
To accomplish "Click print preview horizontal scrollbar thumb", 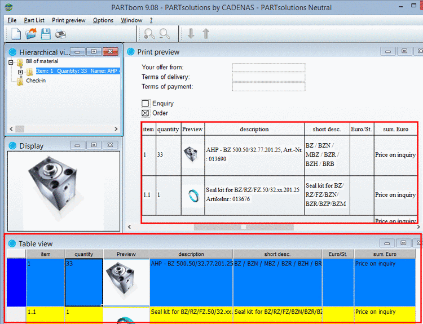I will coord(244,227).
